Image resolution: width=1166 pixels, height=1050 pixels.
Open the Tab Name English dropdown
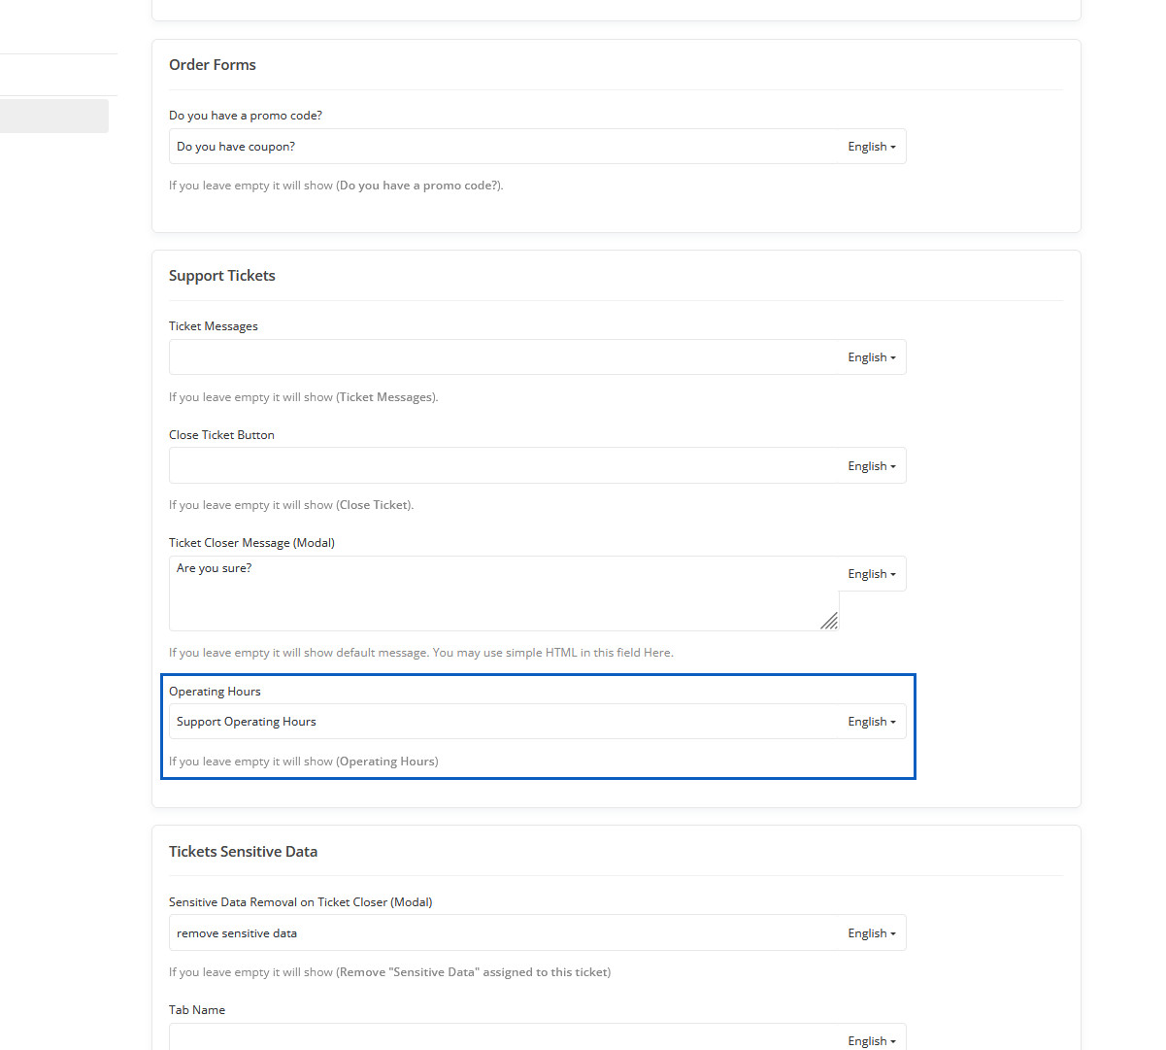click(x=871, y=1040)
